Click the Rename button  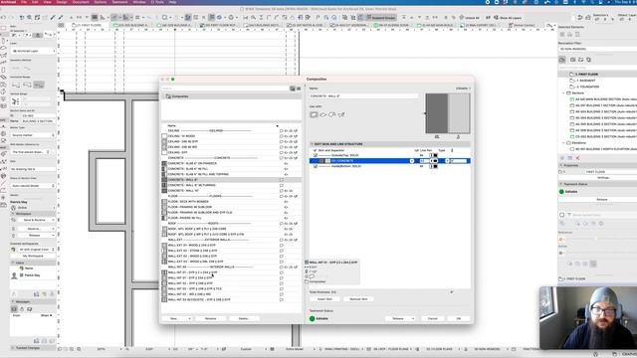(210, 318)
